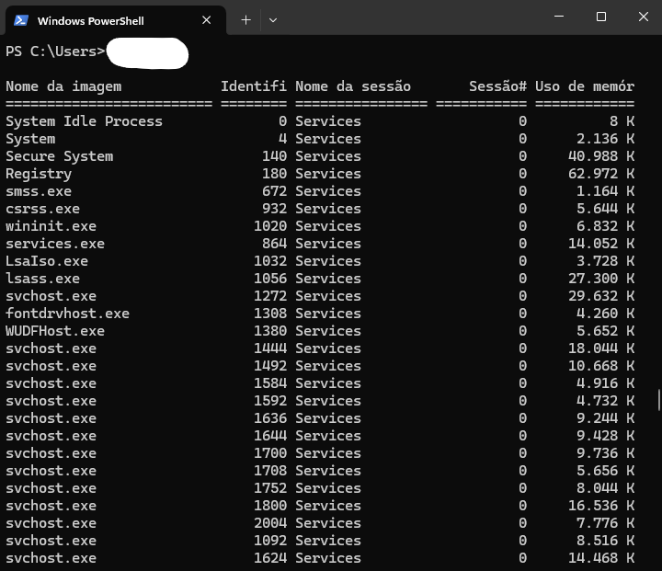Click the memory value 14.468 K
The width and height of the screenshot is (662, 571).
601,558
